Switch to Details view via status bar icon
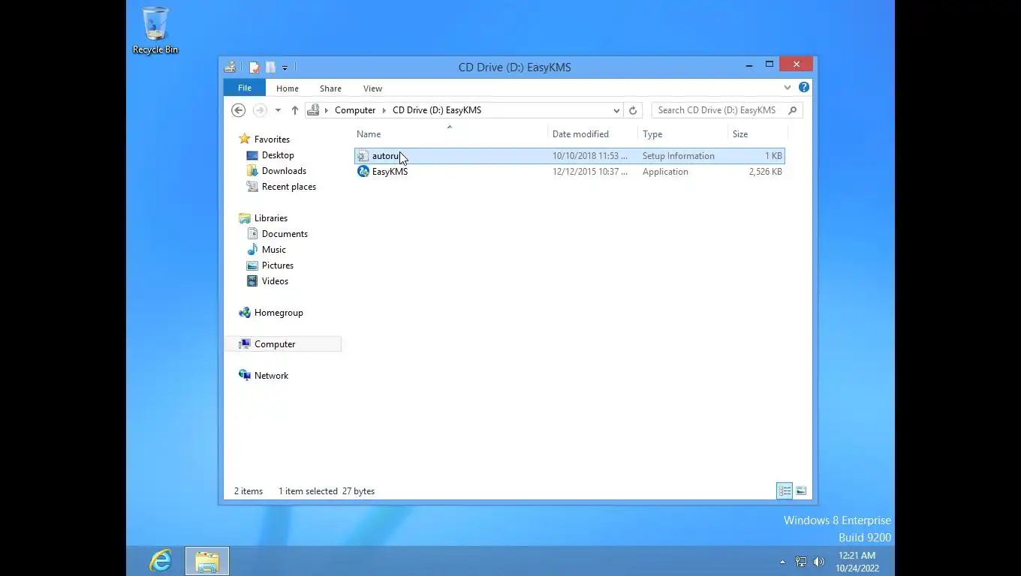The width and height of the screenshot is (1021, 576). tap(785, 491)
